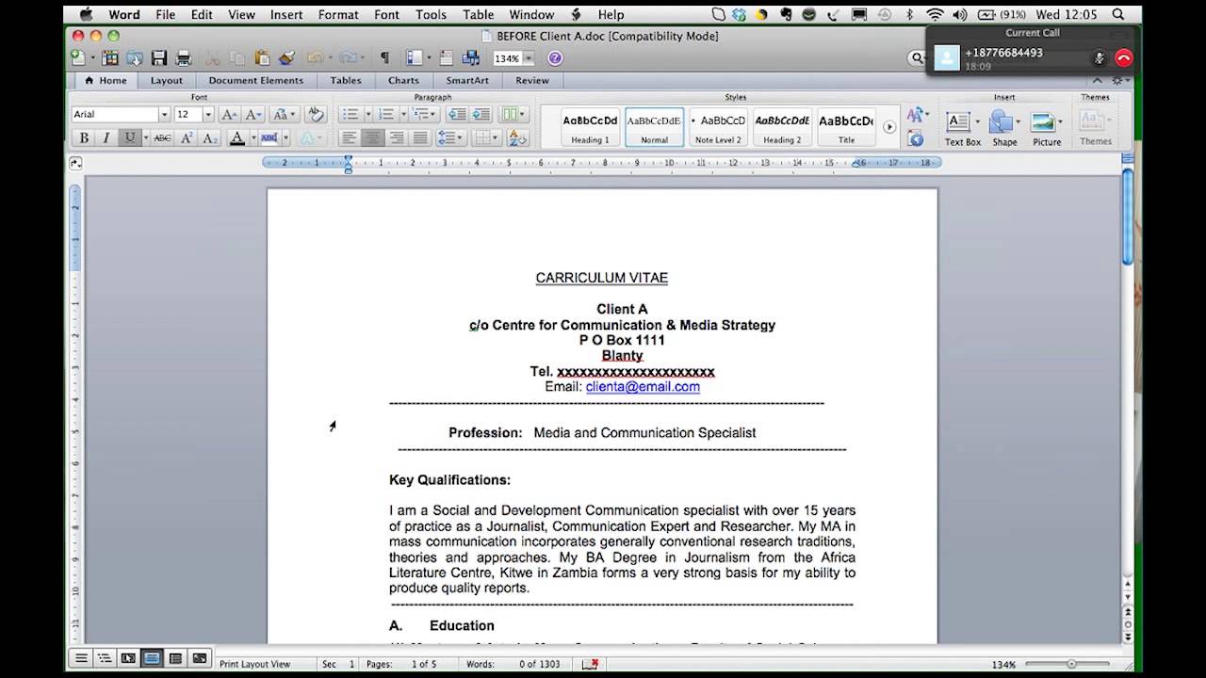This screenshot has width=1206, height=678.
Task: Open Document Elements tab
Action: 256,81
